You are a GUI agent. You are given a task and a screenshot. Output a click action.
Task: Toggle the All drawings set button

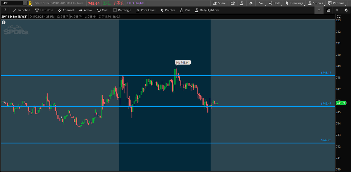(x=337, y=10)
